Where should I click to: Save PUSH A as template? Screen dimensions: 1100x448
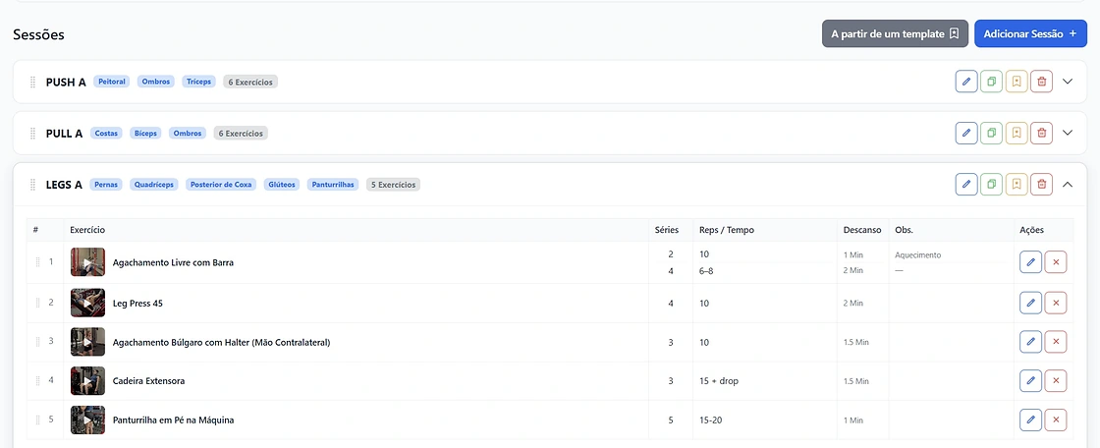1017,82
